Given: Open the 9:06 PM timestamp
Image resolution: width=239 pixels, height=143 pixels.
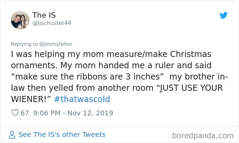Looking at the screenshot, I should pos(46,113).
